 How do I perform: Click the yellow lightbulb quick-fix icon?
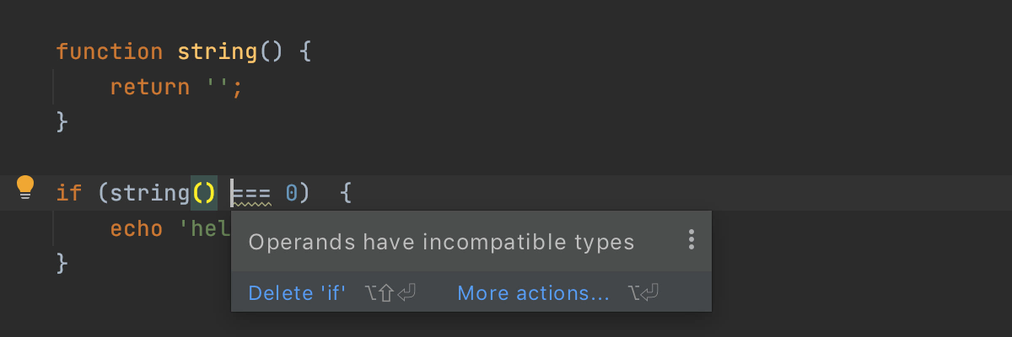25,187
